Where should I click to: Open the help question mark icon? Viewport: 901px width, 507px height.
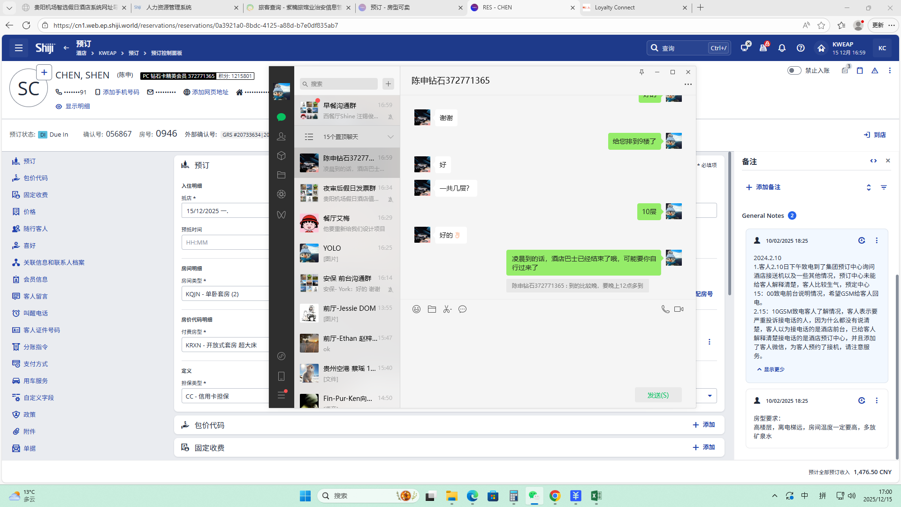tap(801, 48)
